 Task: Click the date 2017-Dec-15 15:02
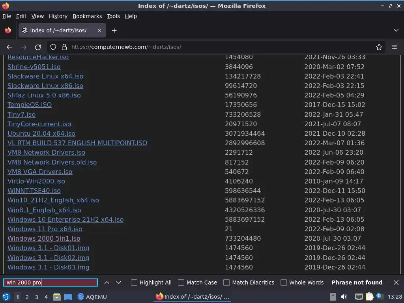335,105
